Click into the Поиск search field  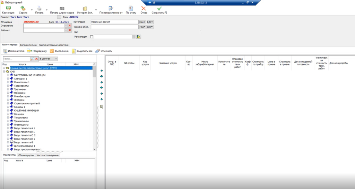16,59
